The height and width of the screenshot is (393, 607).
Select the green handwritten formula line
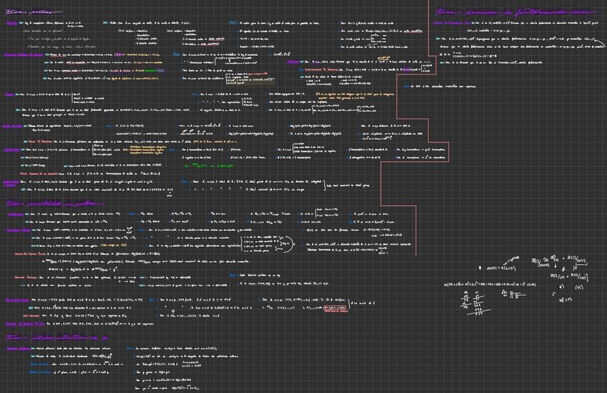tap(209, 165)
